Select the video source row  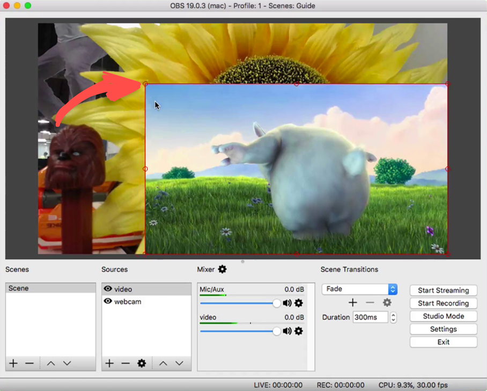pos(146,289)
